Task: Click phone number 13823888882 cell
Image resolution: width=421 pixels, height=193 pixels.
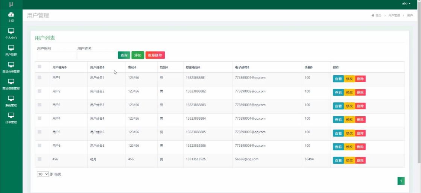Action: point(196,91)
